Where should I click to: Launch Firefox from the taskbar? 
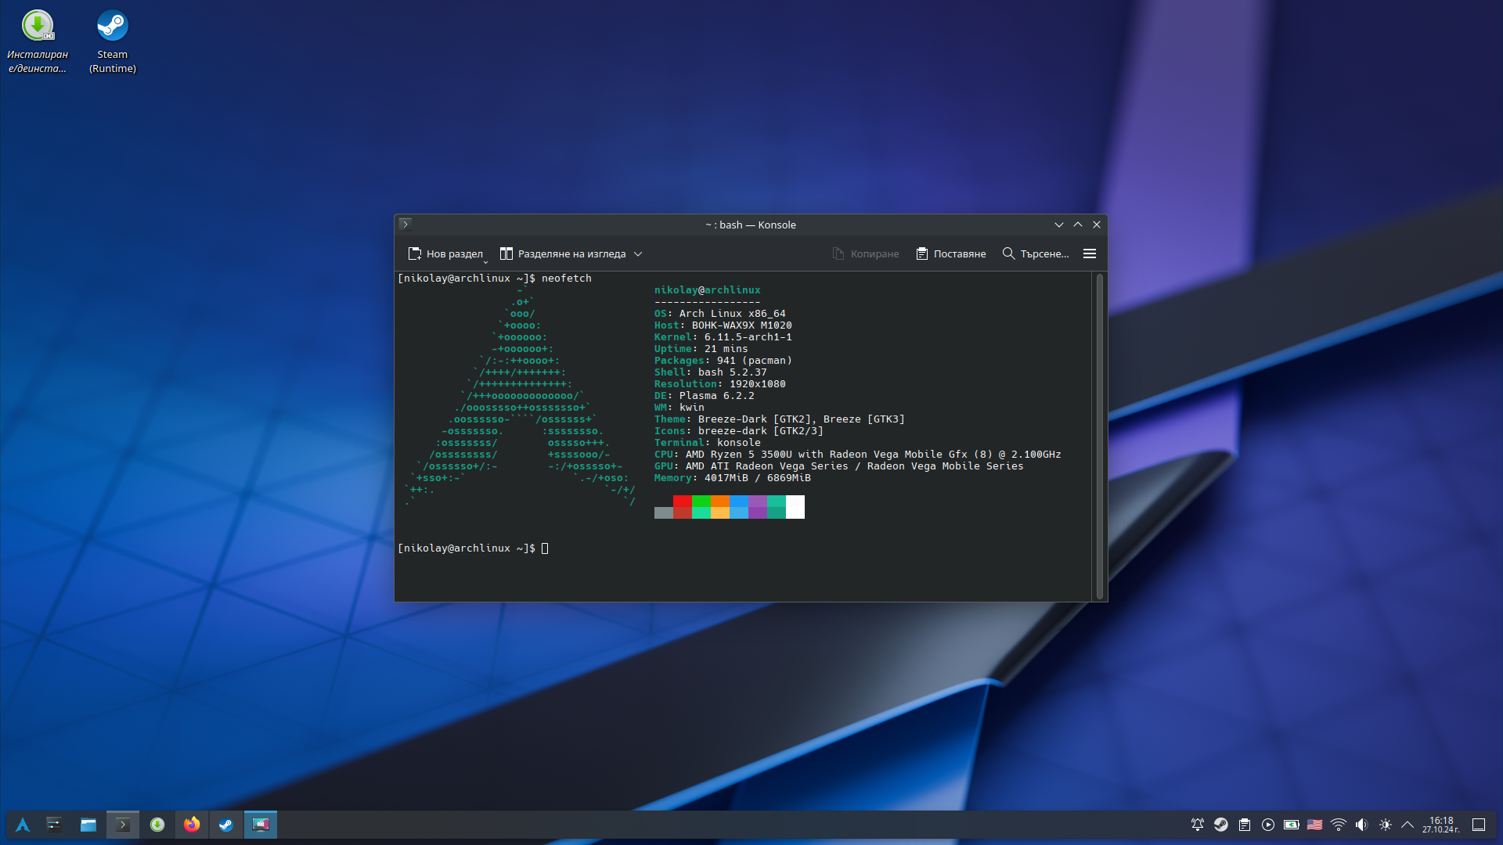point(192,825)
